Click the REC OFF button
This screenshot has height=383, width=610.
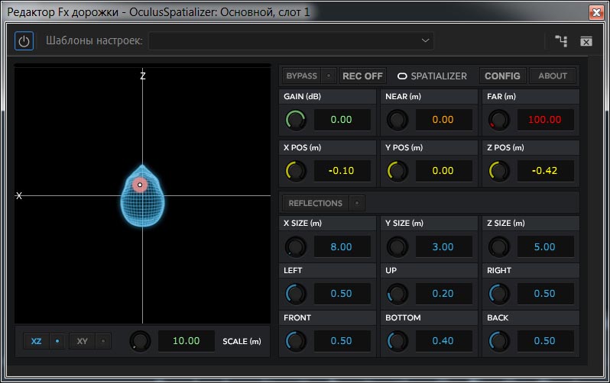tap(362, 76)
